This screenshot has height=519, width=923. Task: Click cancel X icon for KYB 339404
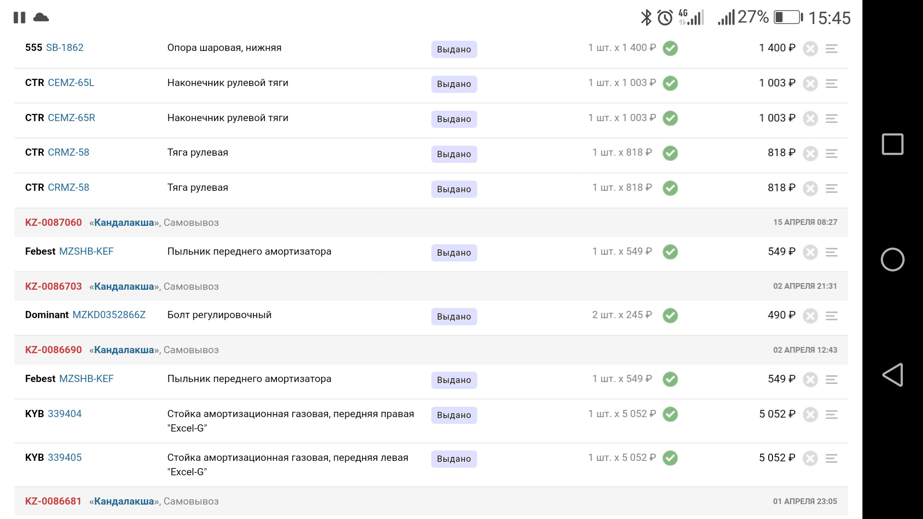coord(811,414)
